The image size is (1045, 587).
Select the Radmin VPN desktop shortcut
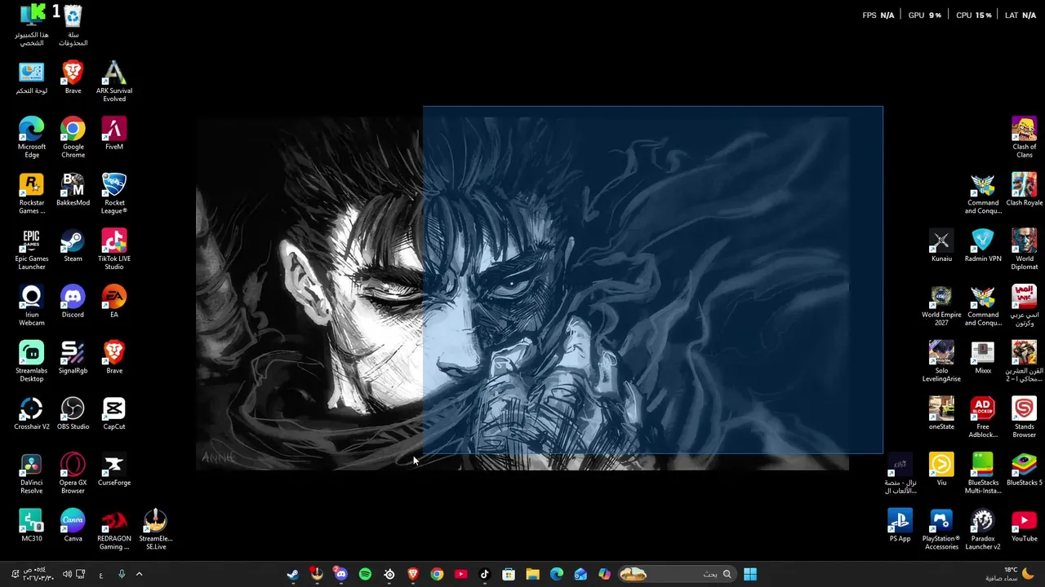click(x=983, y=245)
